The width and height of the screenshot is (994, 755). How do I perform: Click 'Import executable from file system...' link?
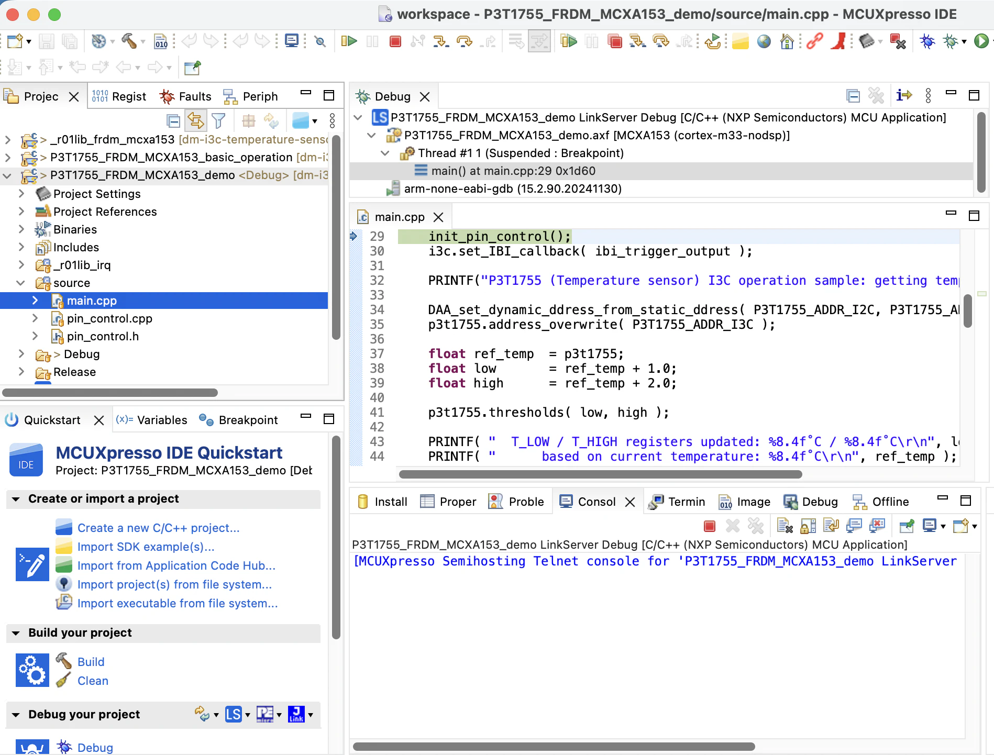[178, 603]
